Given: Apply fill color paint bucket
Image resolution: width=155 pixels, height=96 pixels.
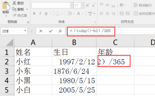Looking at the screenshot, I should (x=69, y=13).
